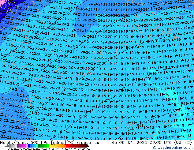Screen dimensions: 194x150
Task: Select the yellow swatch in temperature legend
Action: [x=50, y=146]
